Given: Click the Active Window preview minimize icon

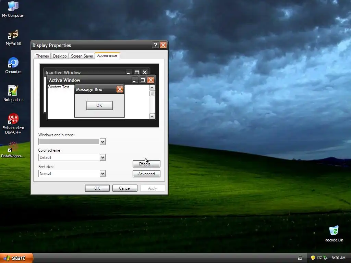Looking at the screenshot, I should pyautogui.click(x=134, y=80).
